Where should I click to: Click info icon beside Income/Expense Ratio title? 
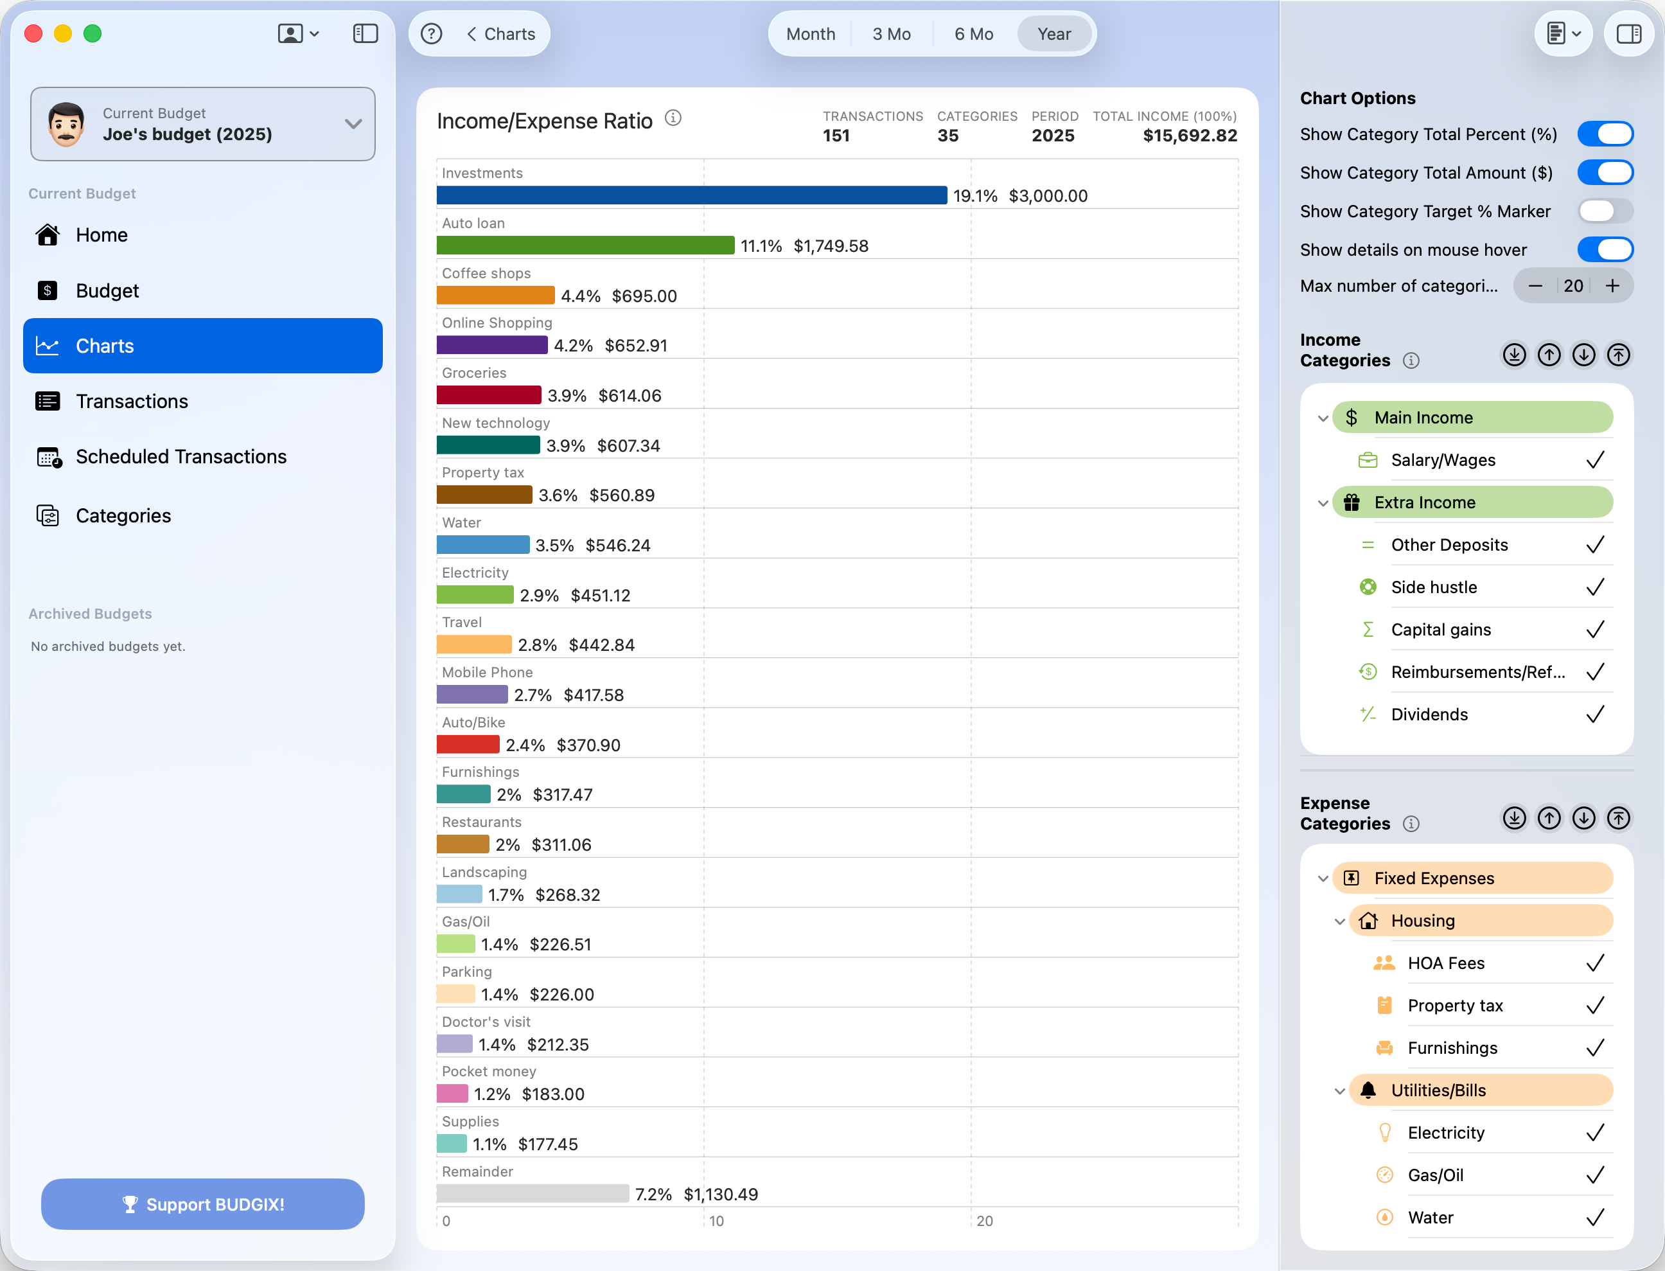click(673, 118)
